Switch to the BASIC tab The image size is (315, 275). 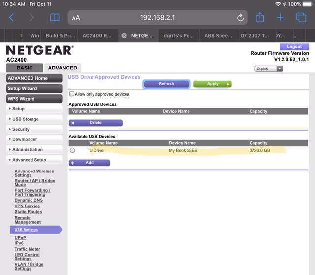[x=25, y=68]
